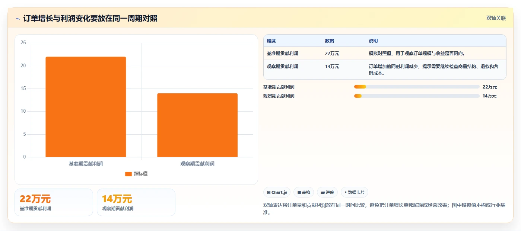Click the 22万元 cell in the table

pos(332,54)
